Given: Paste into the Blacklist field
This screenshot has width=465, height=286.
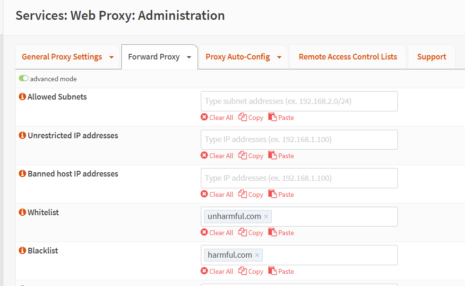Looking at the screenshot, I should (x=281, y=271).
